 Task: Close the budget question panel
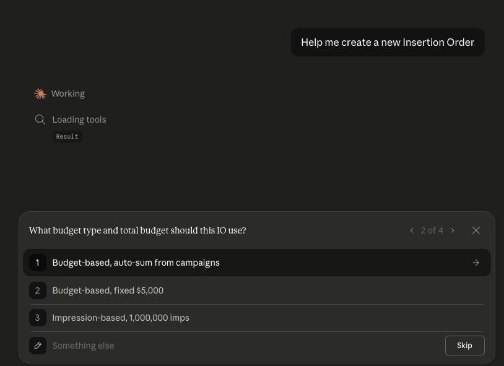[476, 230]
